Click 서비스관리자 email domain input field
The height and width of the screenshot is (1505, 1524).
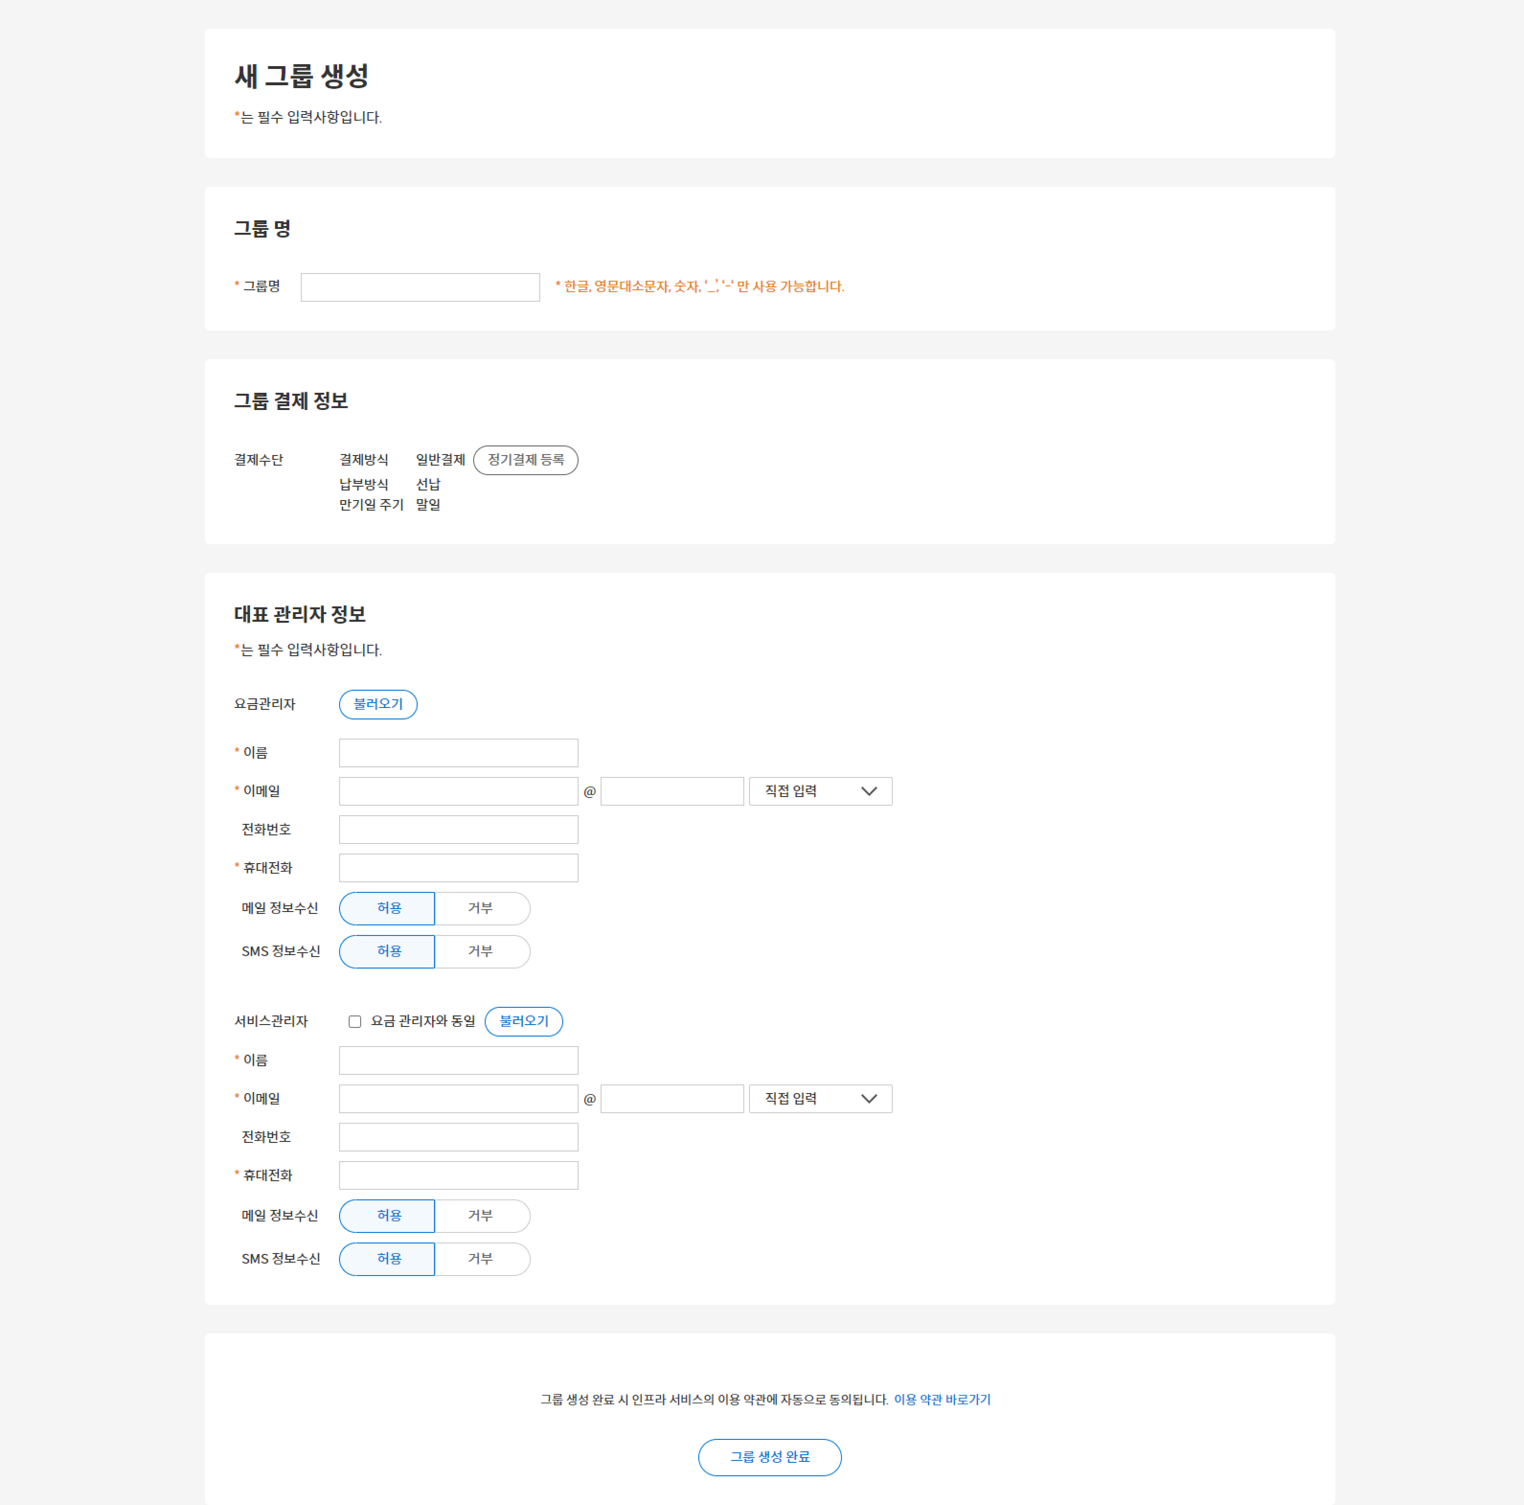point(672,1099)
